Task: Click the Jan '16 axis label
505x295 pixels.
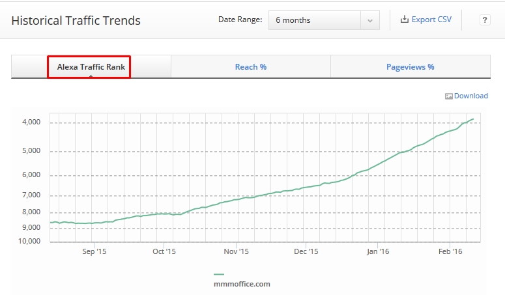Action: pos(378,251)
